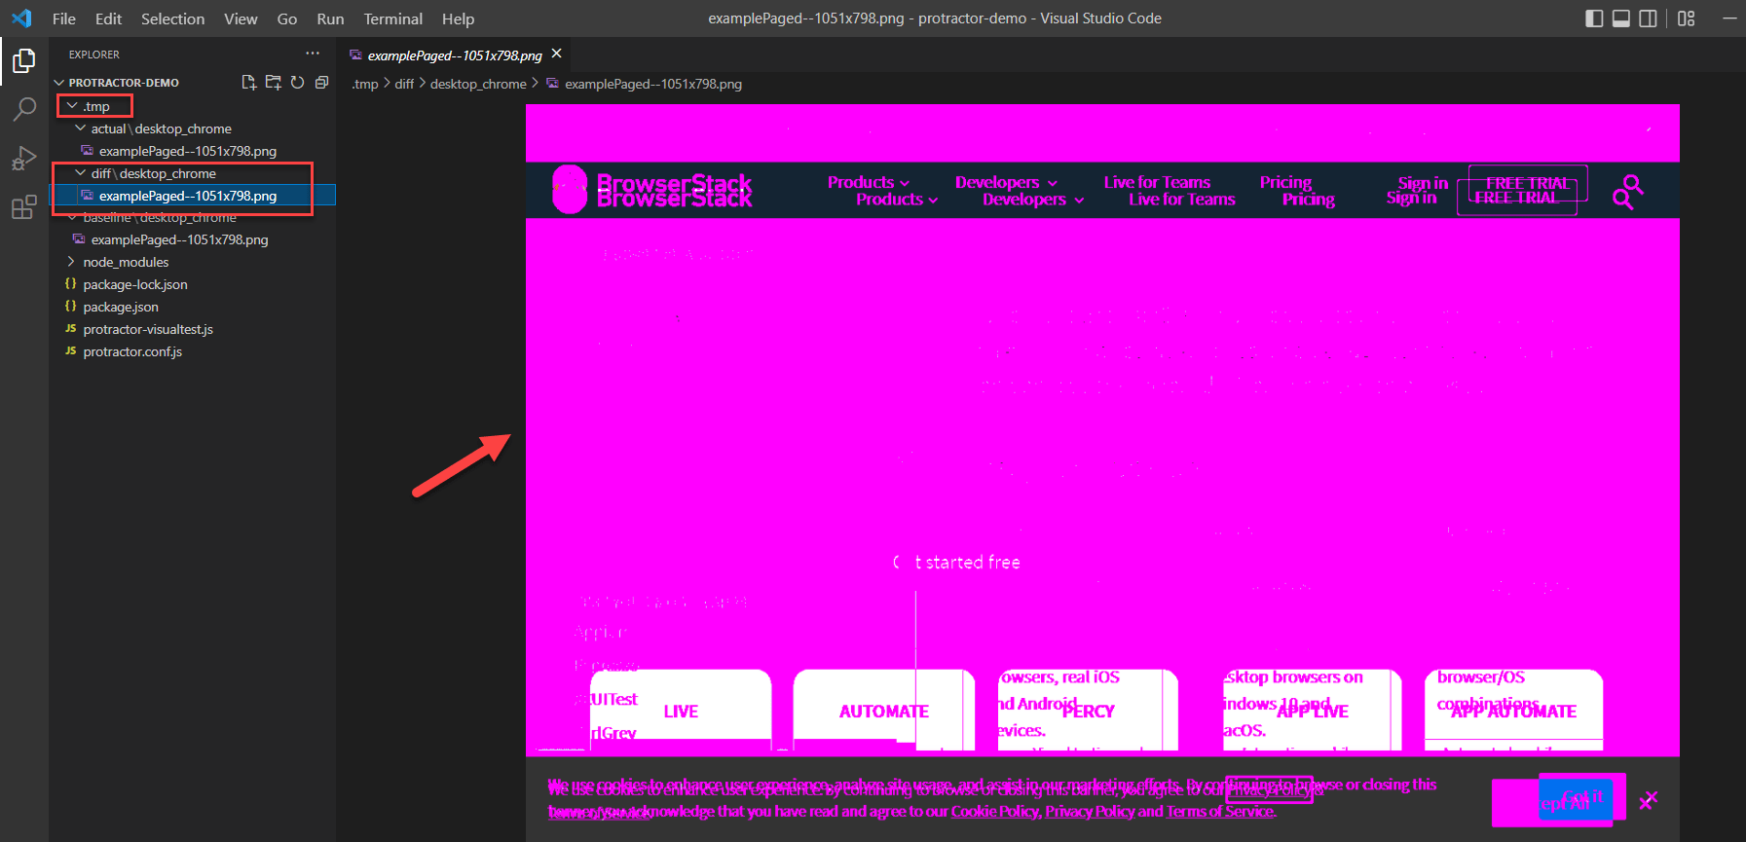The image size is (1746, 842).
Task: Toggle primary side bar layout icon
Action: pos(1594,18)
